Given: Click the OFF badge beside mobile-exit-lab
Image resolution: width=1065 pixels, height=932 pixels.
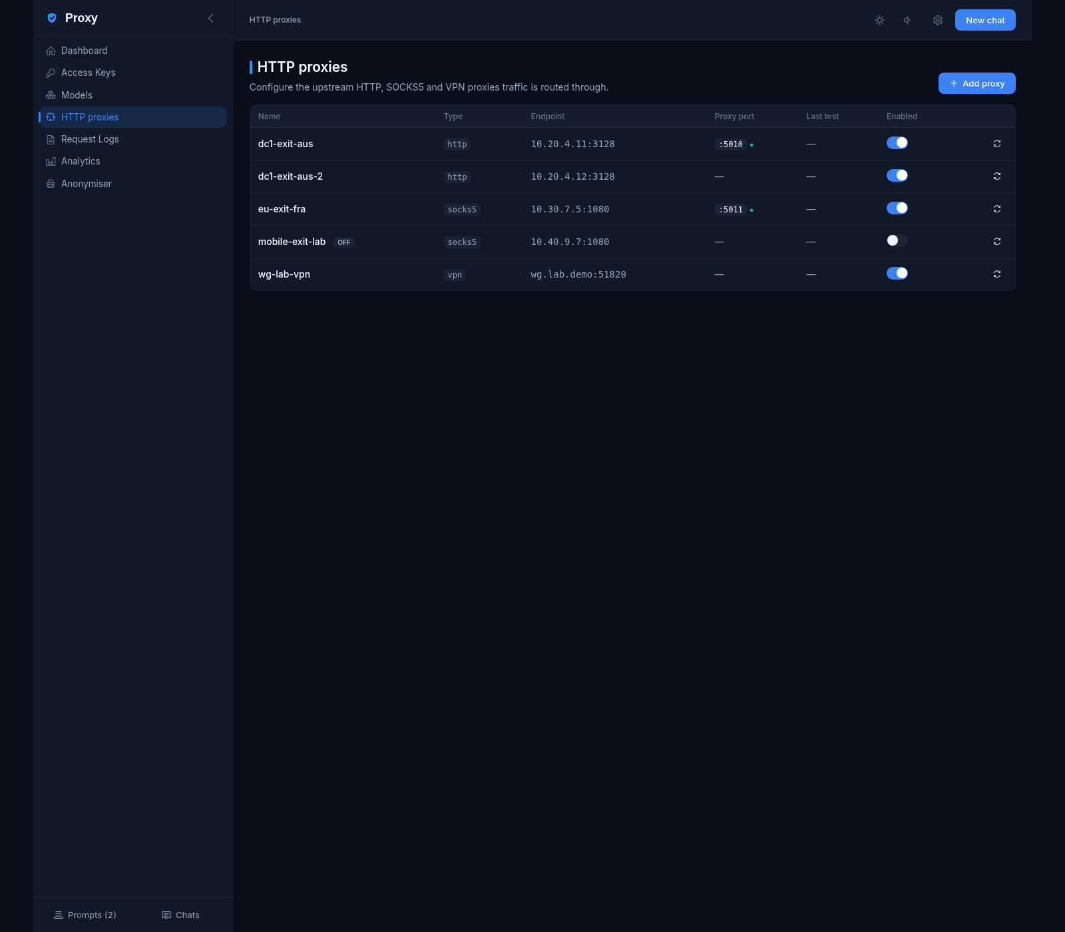Looking at the screenshot, I should 343,242.
